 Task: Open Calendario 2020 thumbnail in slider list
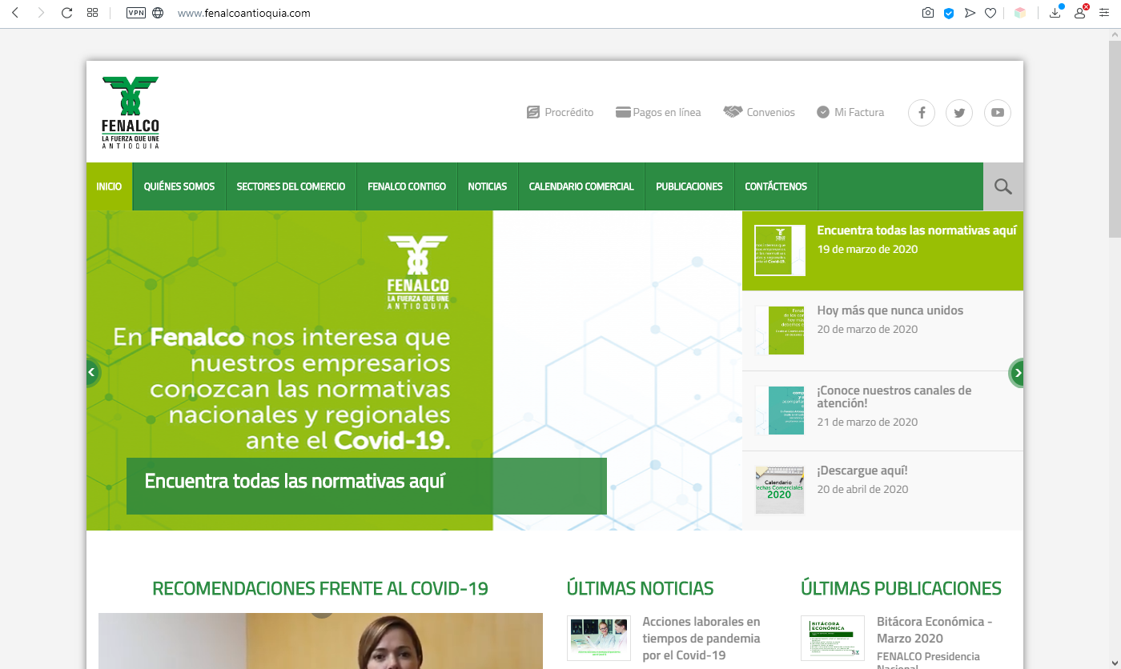coord(779,490)
